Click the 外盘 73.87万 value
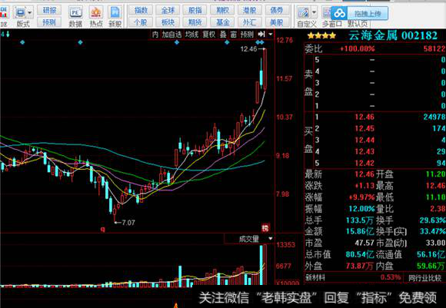The image size is (446, 308). (360, 266)
